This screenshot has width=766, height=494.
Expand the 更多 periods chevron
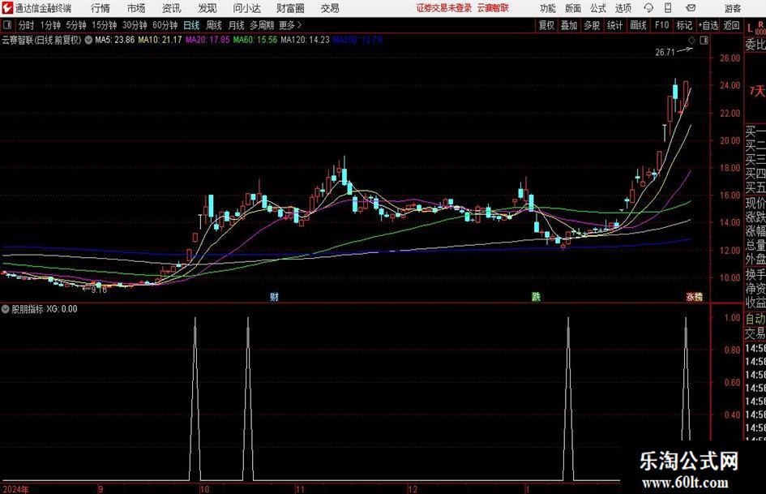(291, 25)
